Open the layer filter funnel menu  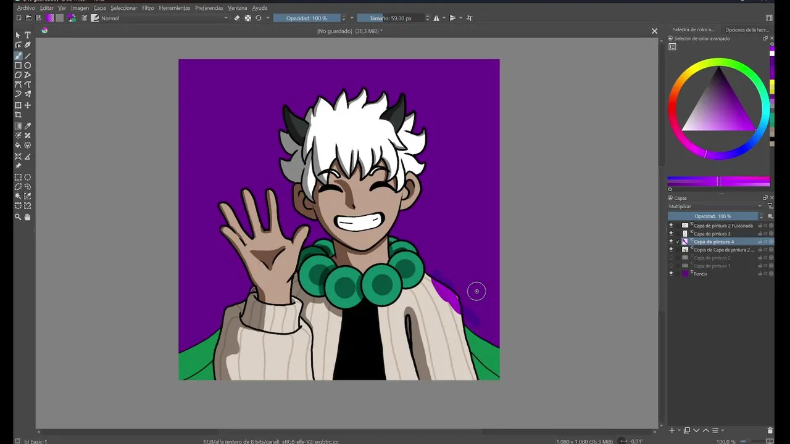pos(770,206)
